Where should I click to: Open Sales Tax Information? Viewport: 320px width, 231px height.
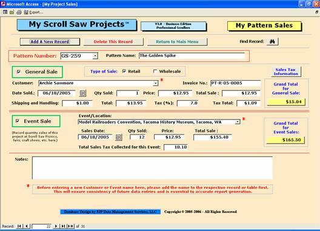[x=285, y=72]
